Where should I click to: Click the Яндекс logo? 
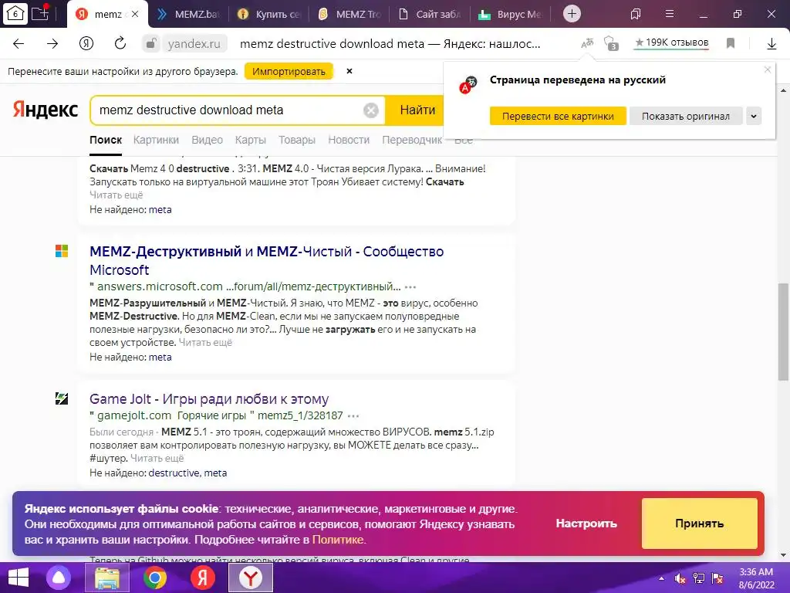click(46, 110)
